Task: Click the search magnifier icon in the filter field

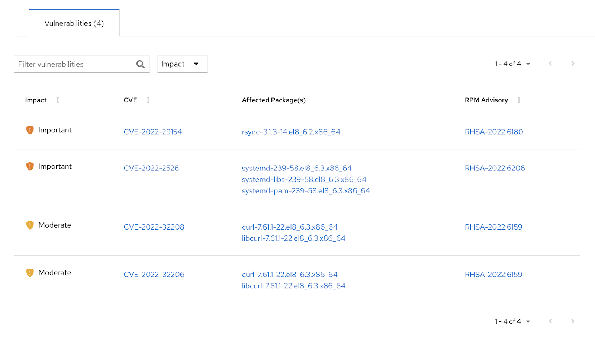Action: coord(140,64)
